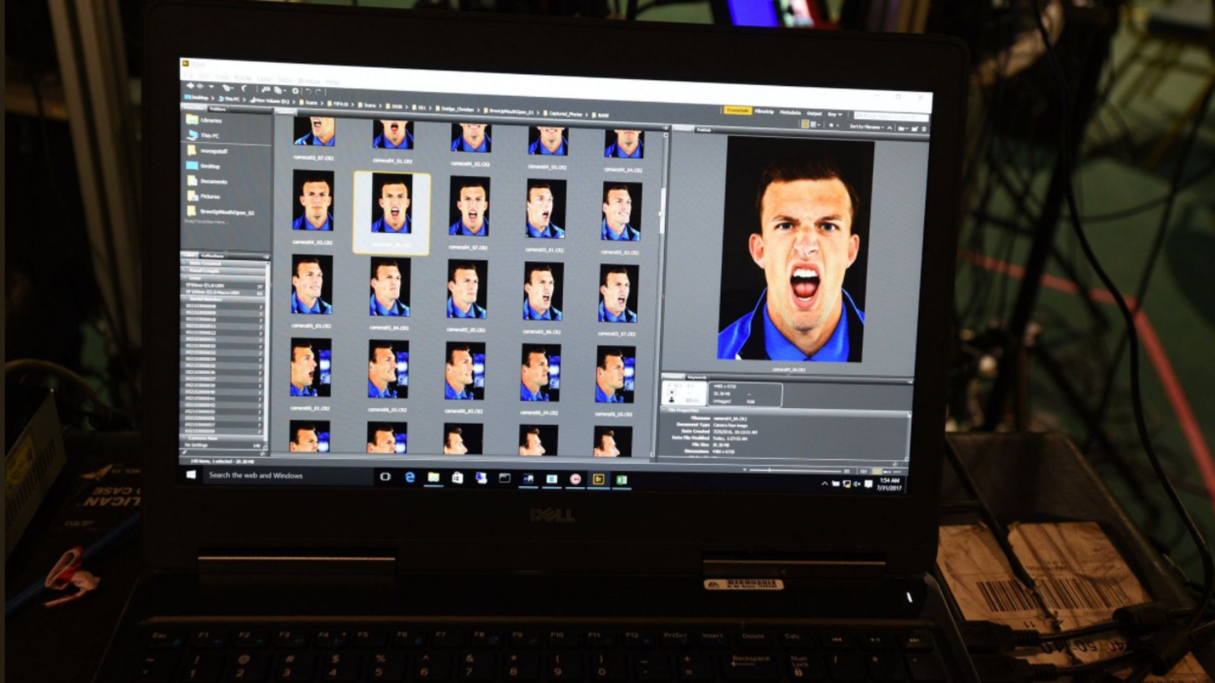Switch to Filmstrip workspace
This screenshot has width=1215, height=683.
click(x=764, y=112)
